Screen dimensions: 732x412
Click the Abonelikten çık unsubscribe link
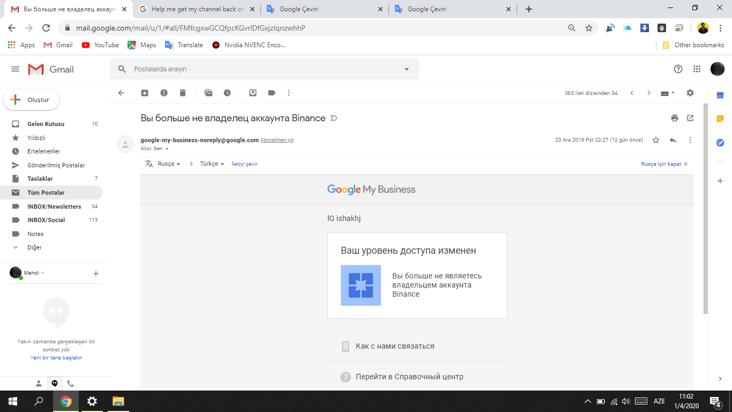point(277,140)
